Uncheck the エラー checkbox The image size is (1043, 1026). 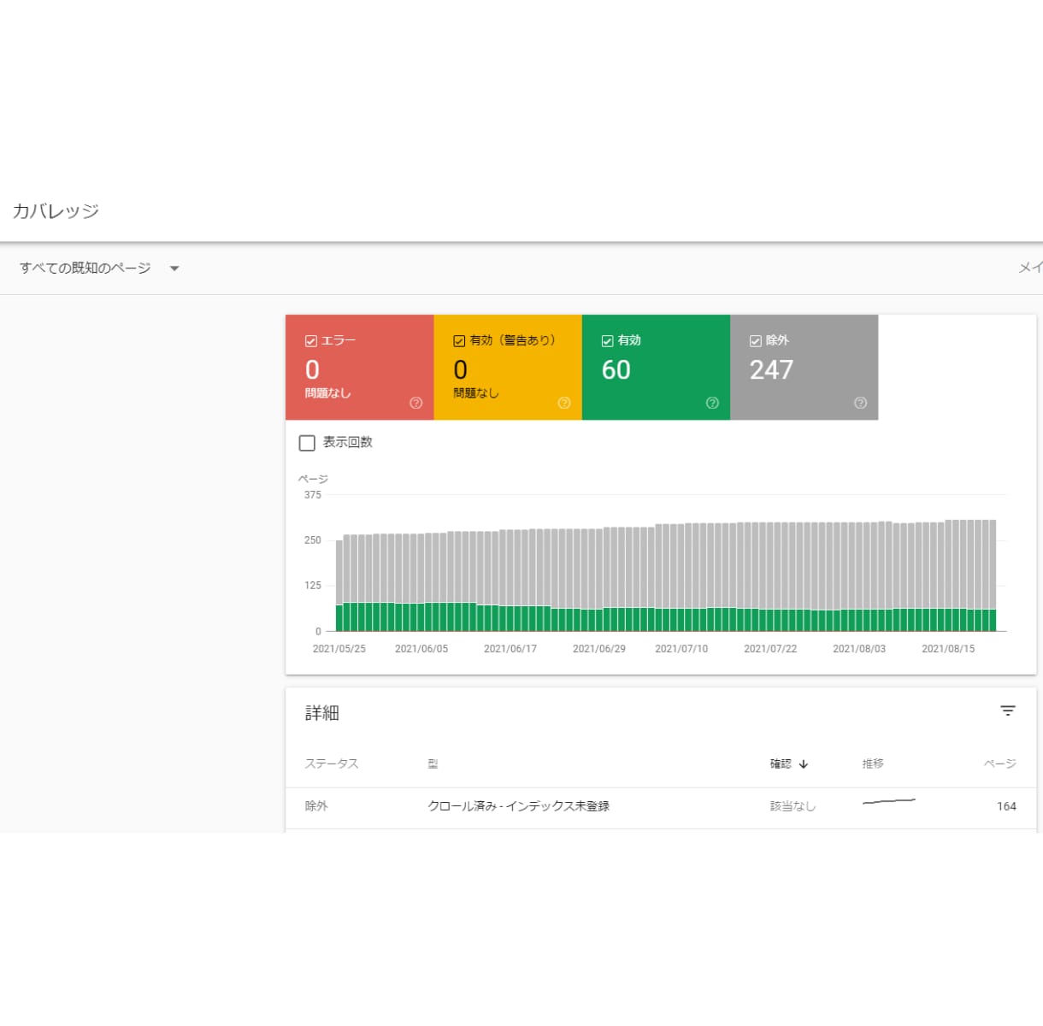[x=311, y=340]
